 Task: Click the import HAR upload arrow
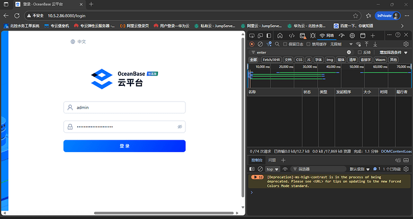click(367, 44)
